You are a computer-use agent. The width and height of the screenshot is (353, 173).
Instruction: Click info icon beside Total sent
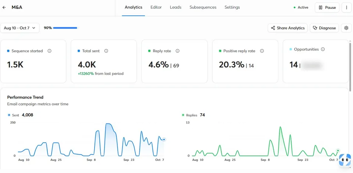point(106,51)
